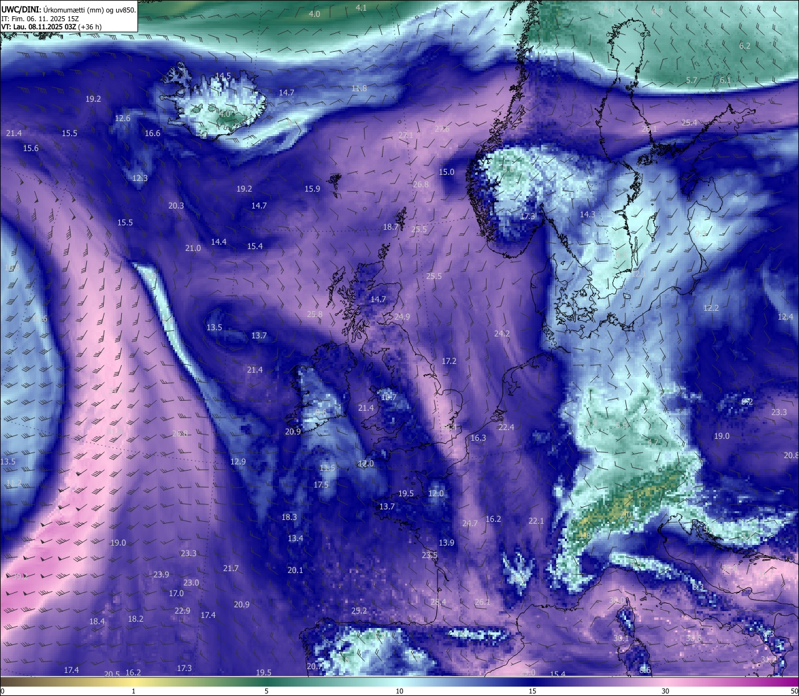Click the value 18.7 near Shetland
Screen dimensions: 799x696
tap(391, 227)
